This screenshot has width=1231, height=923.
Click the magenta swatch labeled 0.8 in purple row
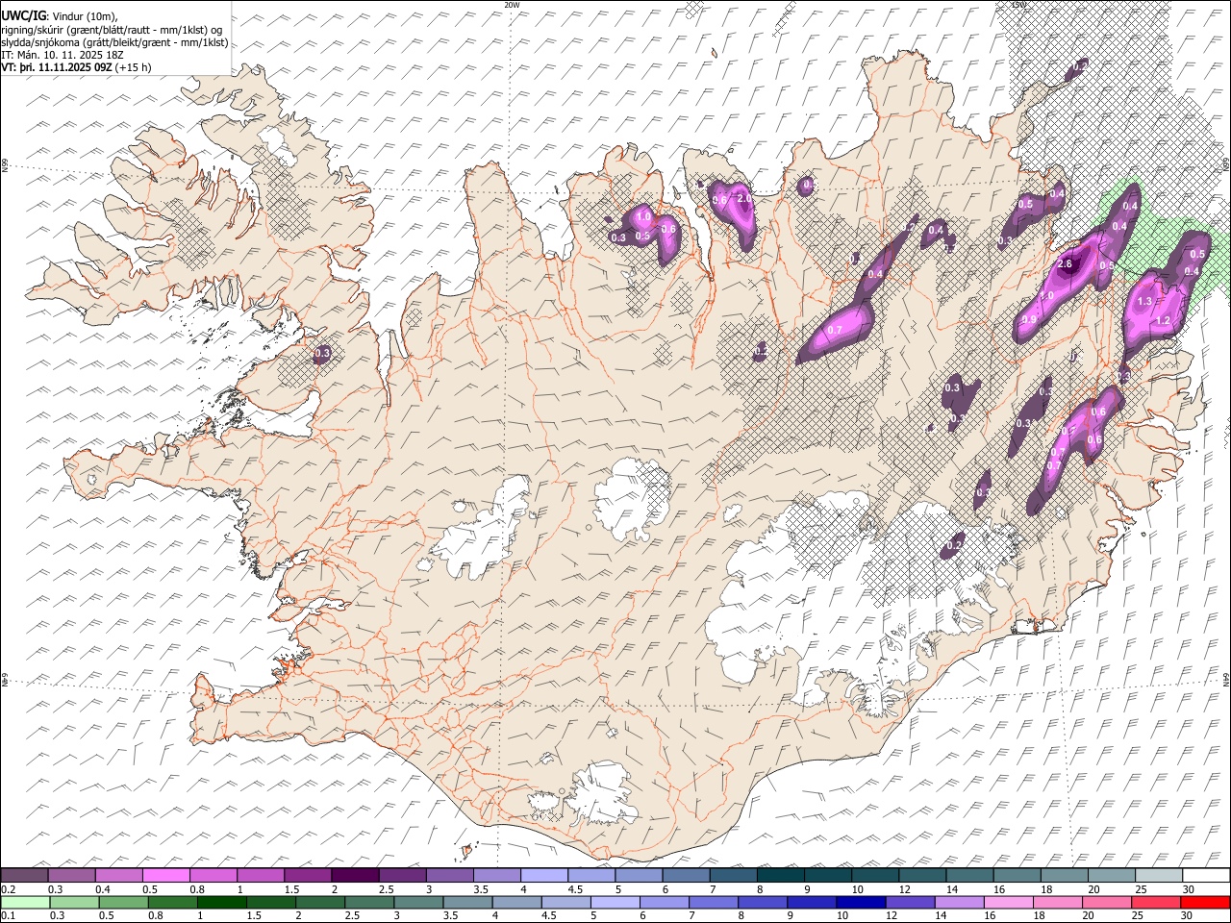tap(214, 875)
